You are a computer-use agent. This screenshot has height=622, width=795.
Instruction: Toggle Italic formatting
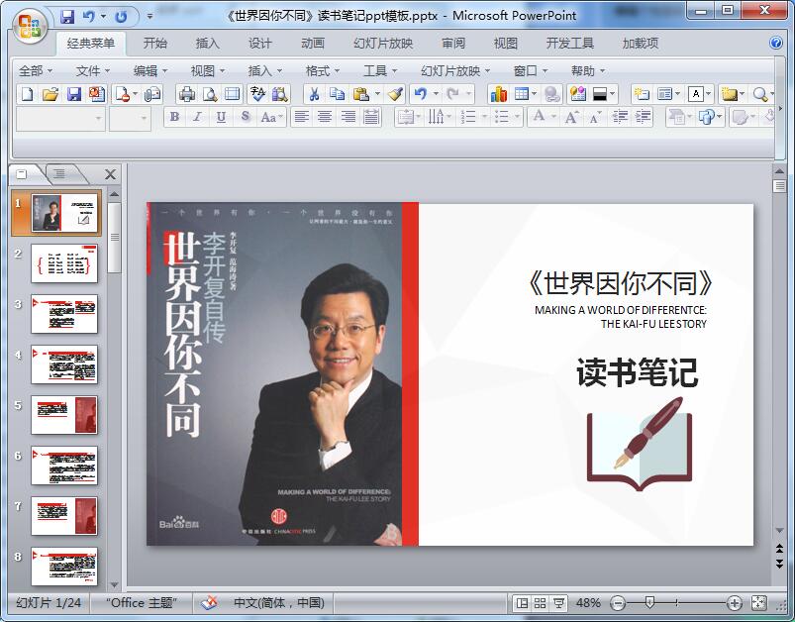point(197,117)
